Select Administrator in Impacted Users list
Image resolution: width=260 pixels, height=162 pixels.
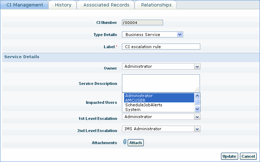pyautogui.click(x=158, y=96)
